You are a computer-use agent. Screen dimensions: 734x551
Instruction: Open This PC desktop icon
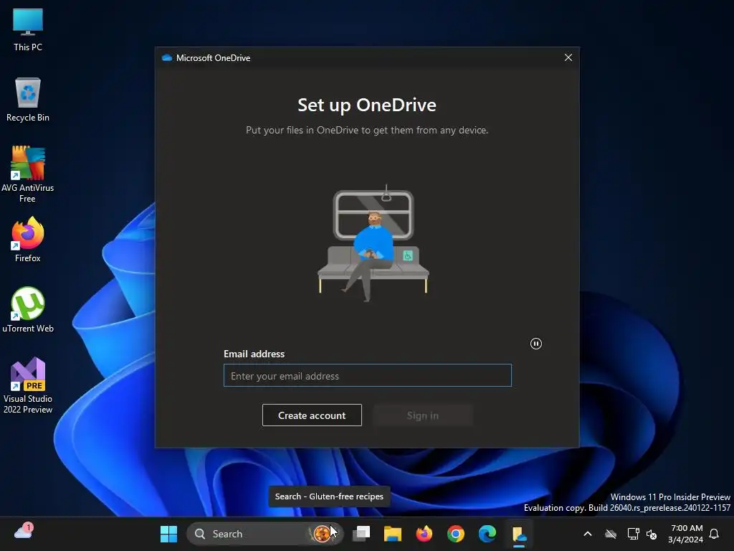tap(28, 30)
